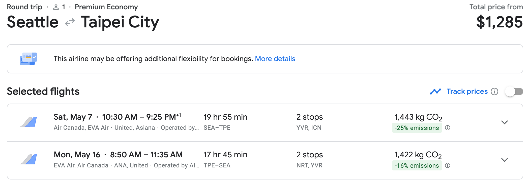Viewport: 527px width, 183px height.
Task: Click the round-trip swap arrows icon
Action: click(70, 22)
